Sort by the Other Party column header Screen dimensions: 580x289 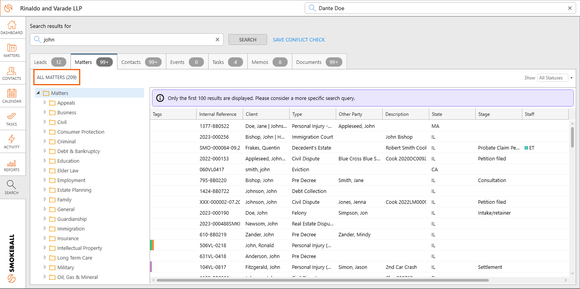point(359,114)
